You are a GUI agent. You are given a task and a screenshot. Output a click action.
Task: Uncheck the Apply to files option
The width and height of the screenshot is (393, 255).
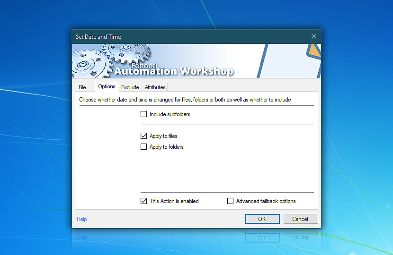(144, 136)
